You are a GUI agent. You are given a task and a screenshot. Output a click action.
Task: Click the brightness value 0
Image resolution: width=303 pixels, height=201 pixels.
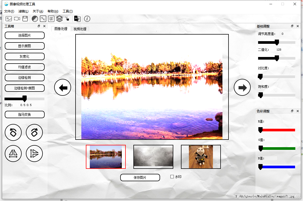click(x=282, y=34)
